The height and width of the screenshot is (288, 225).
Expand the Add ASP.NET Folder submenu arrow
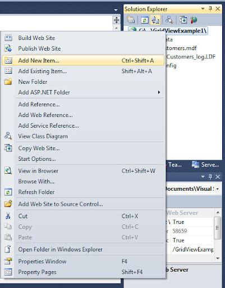159,92
